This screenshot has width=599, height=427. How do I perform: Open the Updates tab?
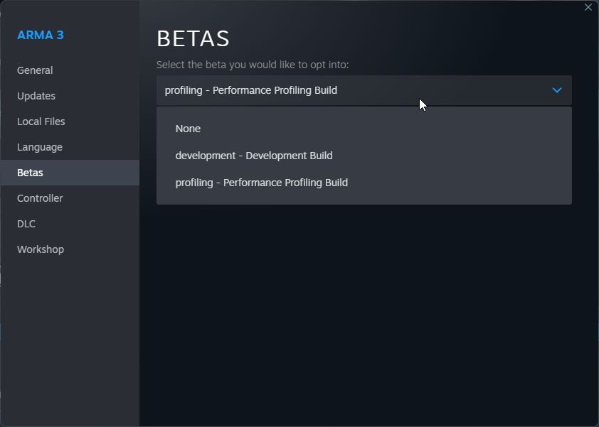(70, 96)
